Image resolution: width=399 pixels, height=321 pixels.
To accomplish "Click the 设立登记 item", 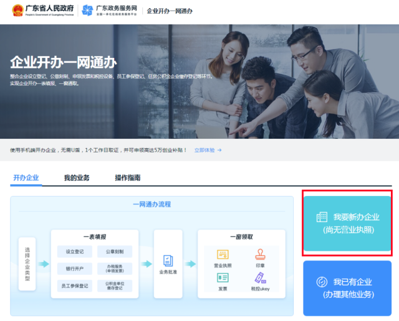I will [x=75, y=251].
